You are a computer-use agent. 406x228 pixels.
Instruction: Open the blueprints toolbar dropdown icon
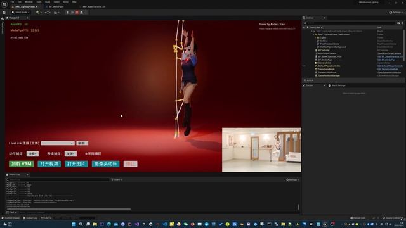[48, 13]
